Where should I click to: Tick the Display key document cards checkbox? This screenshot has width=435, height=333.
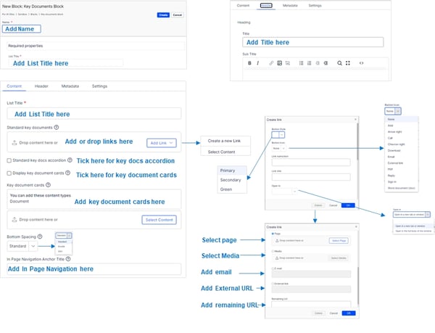9,173
